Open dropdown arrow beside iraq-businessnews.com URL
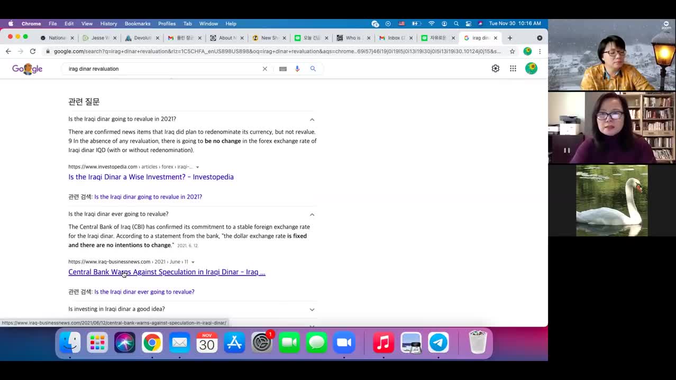 click(x=193, y=262)
